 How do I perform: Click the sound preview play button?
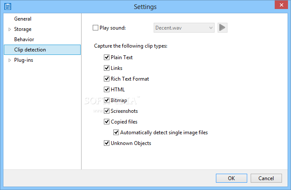click(x=222, y=28)
